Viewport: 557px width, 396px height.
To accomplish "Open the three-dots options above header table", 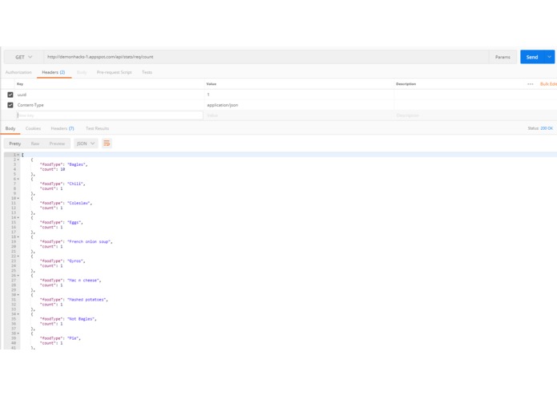I will point(530,84).
